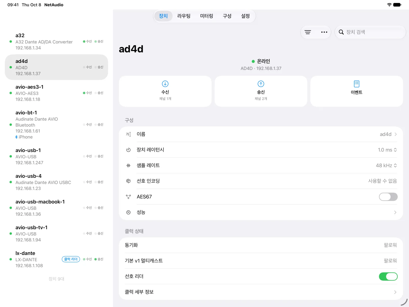Tap the search magnifier icon
The image size is (409, 307).
[341, 32]
